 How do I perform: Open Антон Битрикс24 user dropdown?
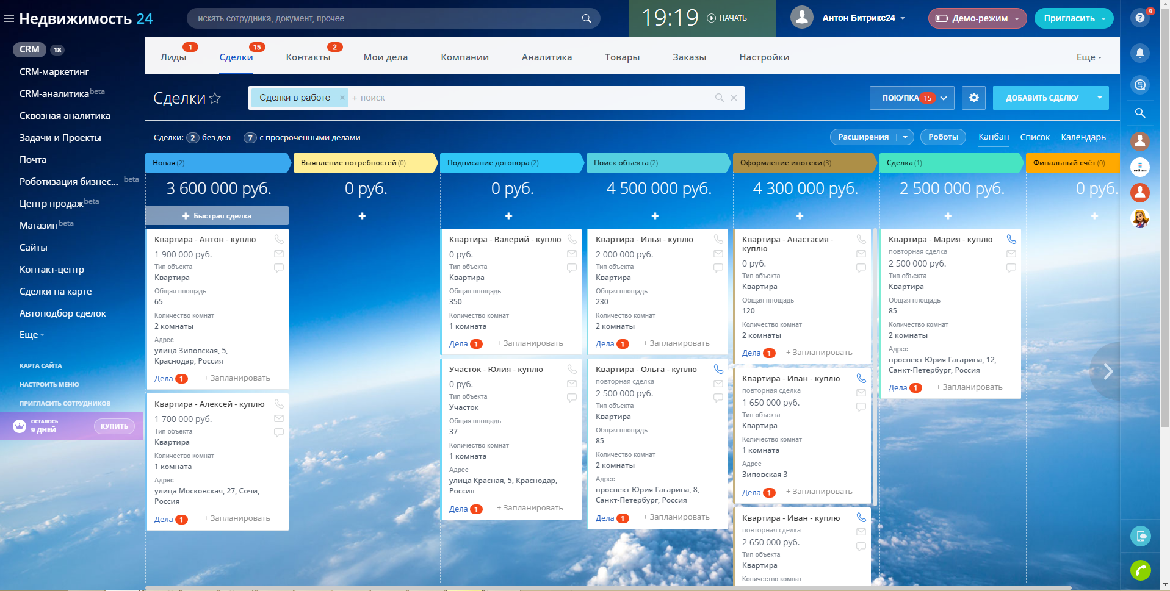(x=863, y=18)
